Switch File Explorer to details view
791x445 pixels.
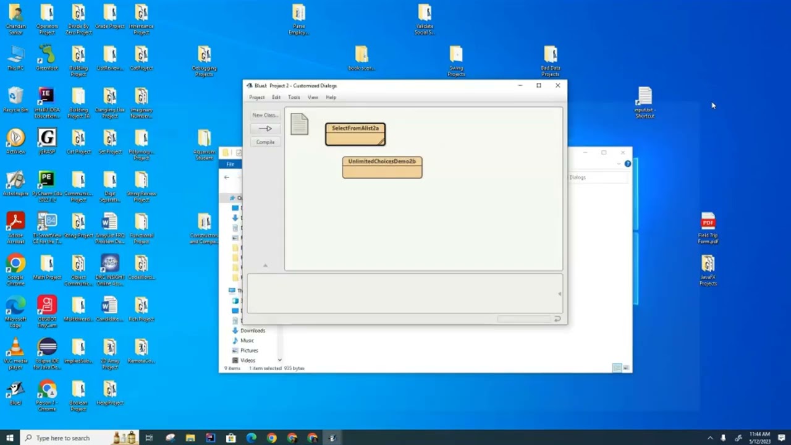tap(617, 368)
